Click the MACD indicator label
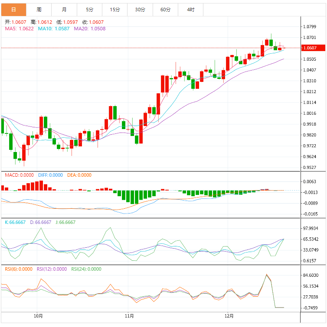The width and height of the screenshot is (327, 327). (x=19, y=175)
